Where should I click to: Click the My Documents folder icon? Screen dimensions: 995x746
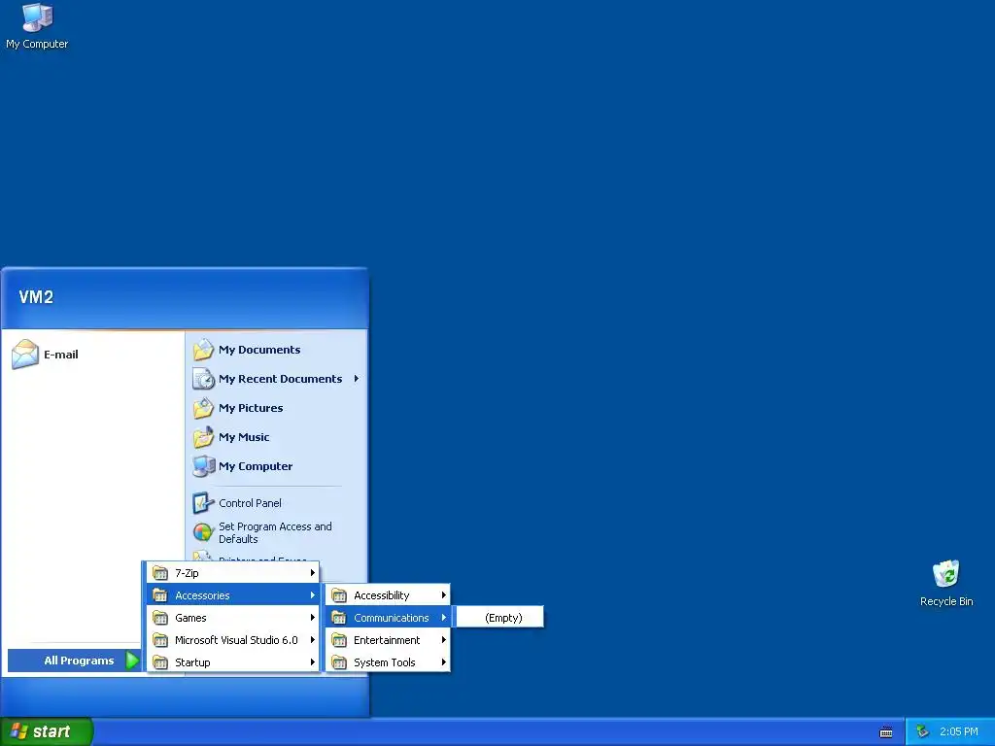click(x=203, y=350)
